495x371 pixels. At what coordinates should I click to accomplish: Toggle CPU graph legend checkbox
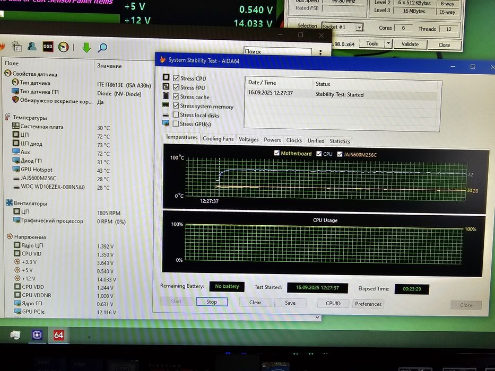[319, 153]
